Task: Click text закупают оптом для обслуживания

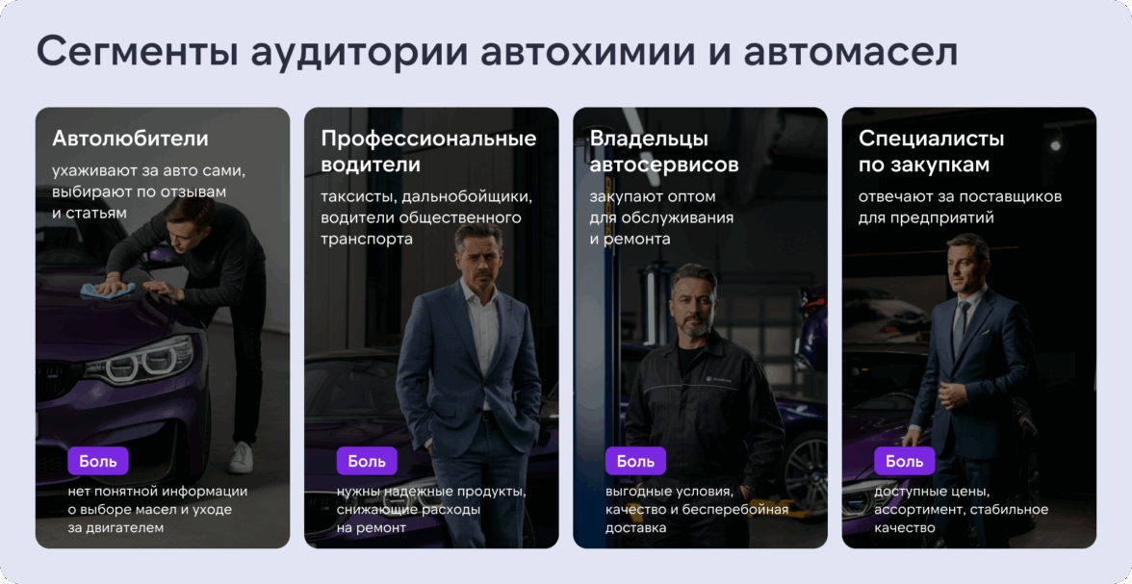Action: [662, 217]
